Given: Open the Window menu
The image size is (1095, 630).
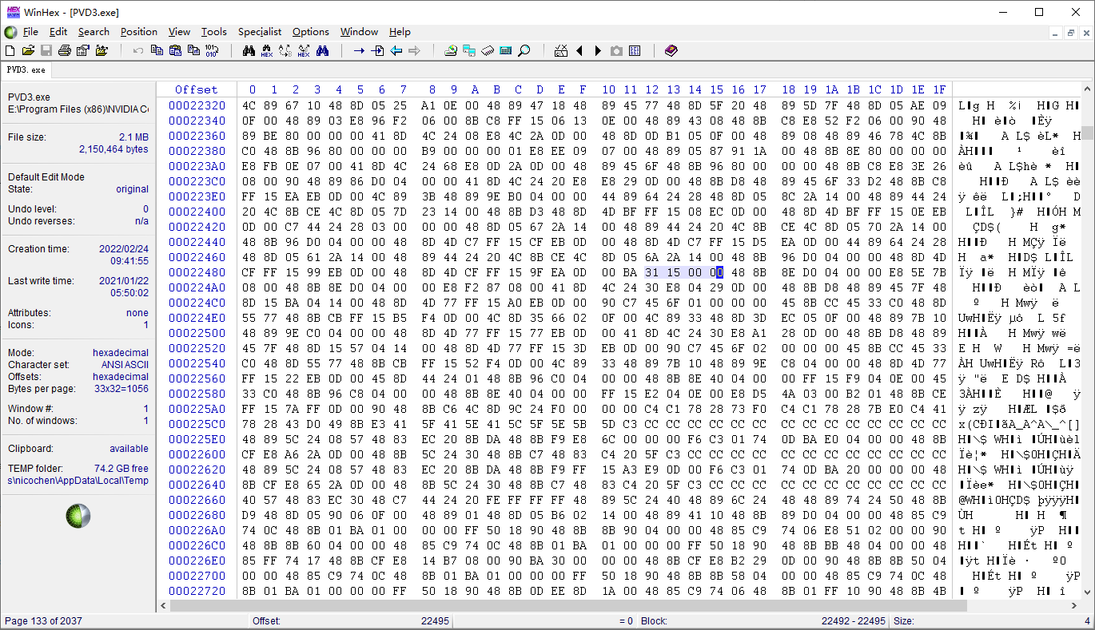Looking at the screenshot, I should coord(359,32).
